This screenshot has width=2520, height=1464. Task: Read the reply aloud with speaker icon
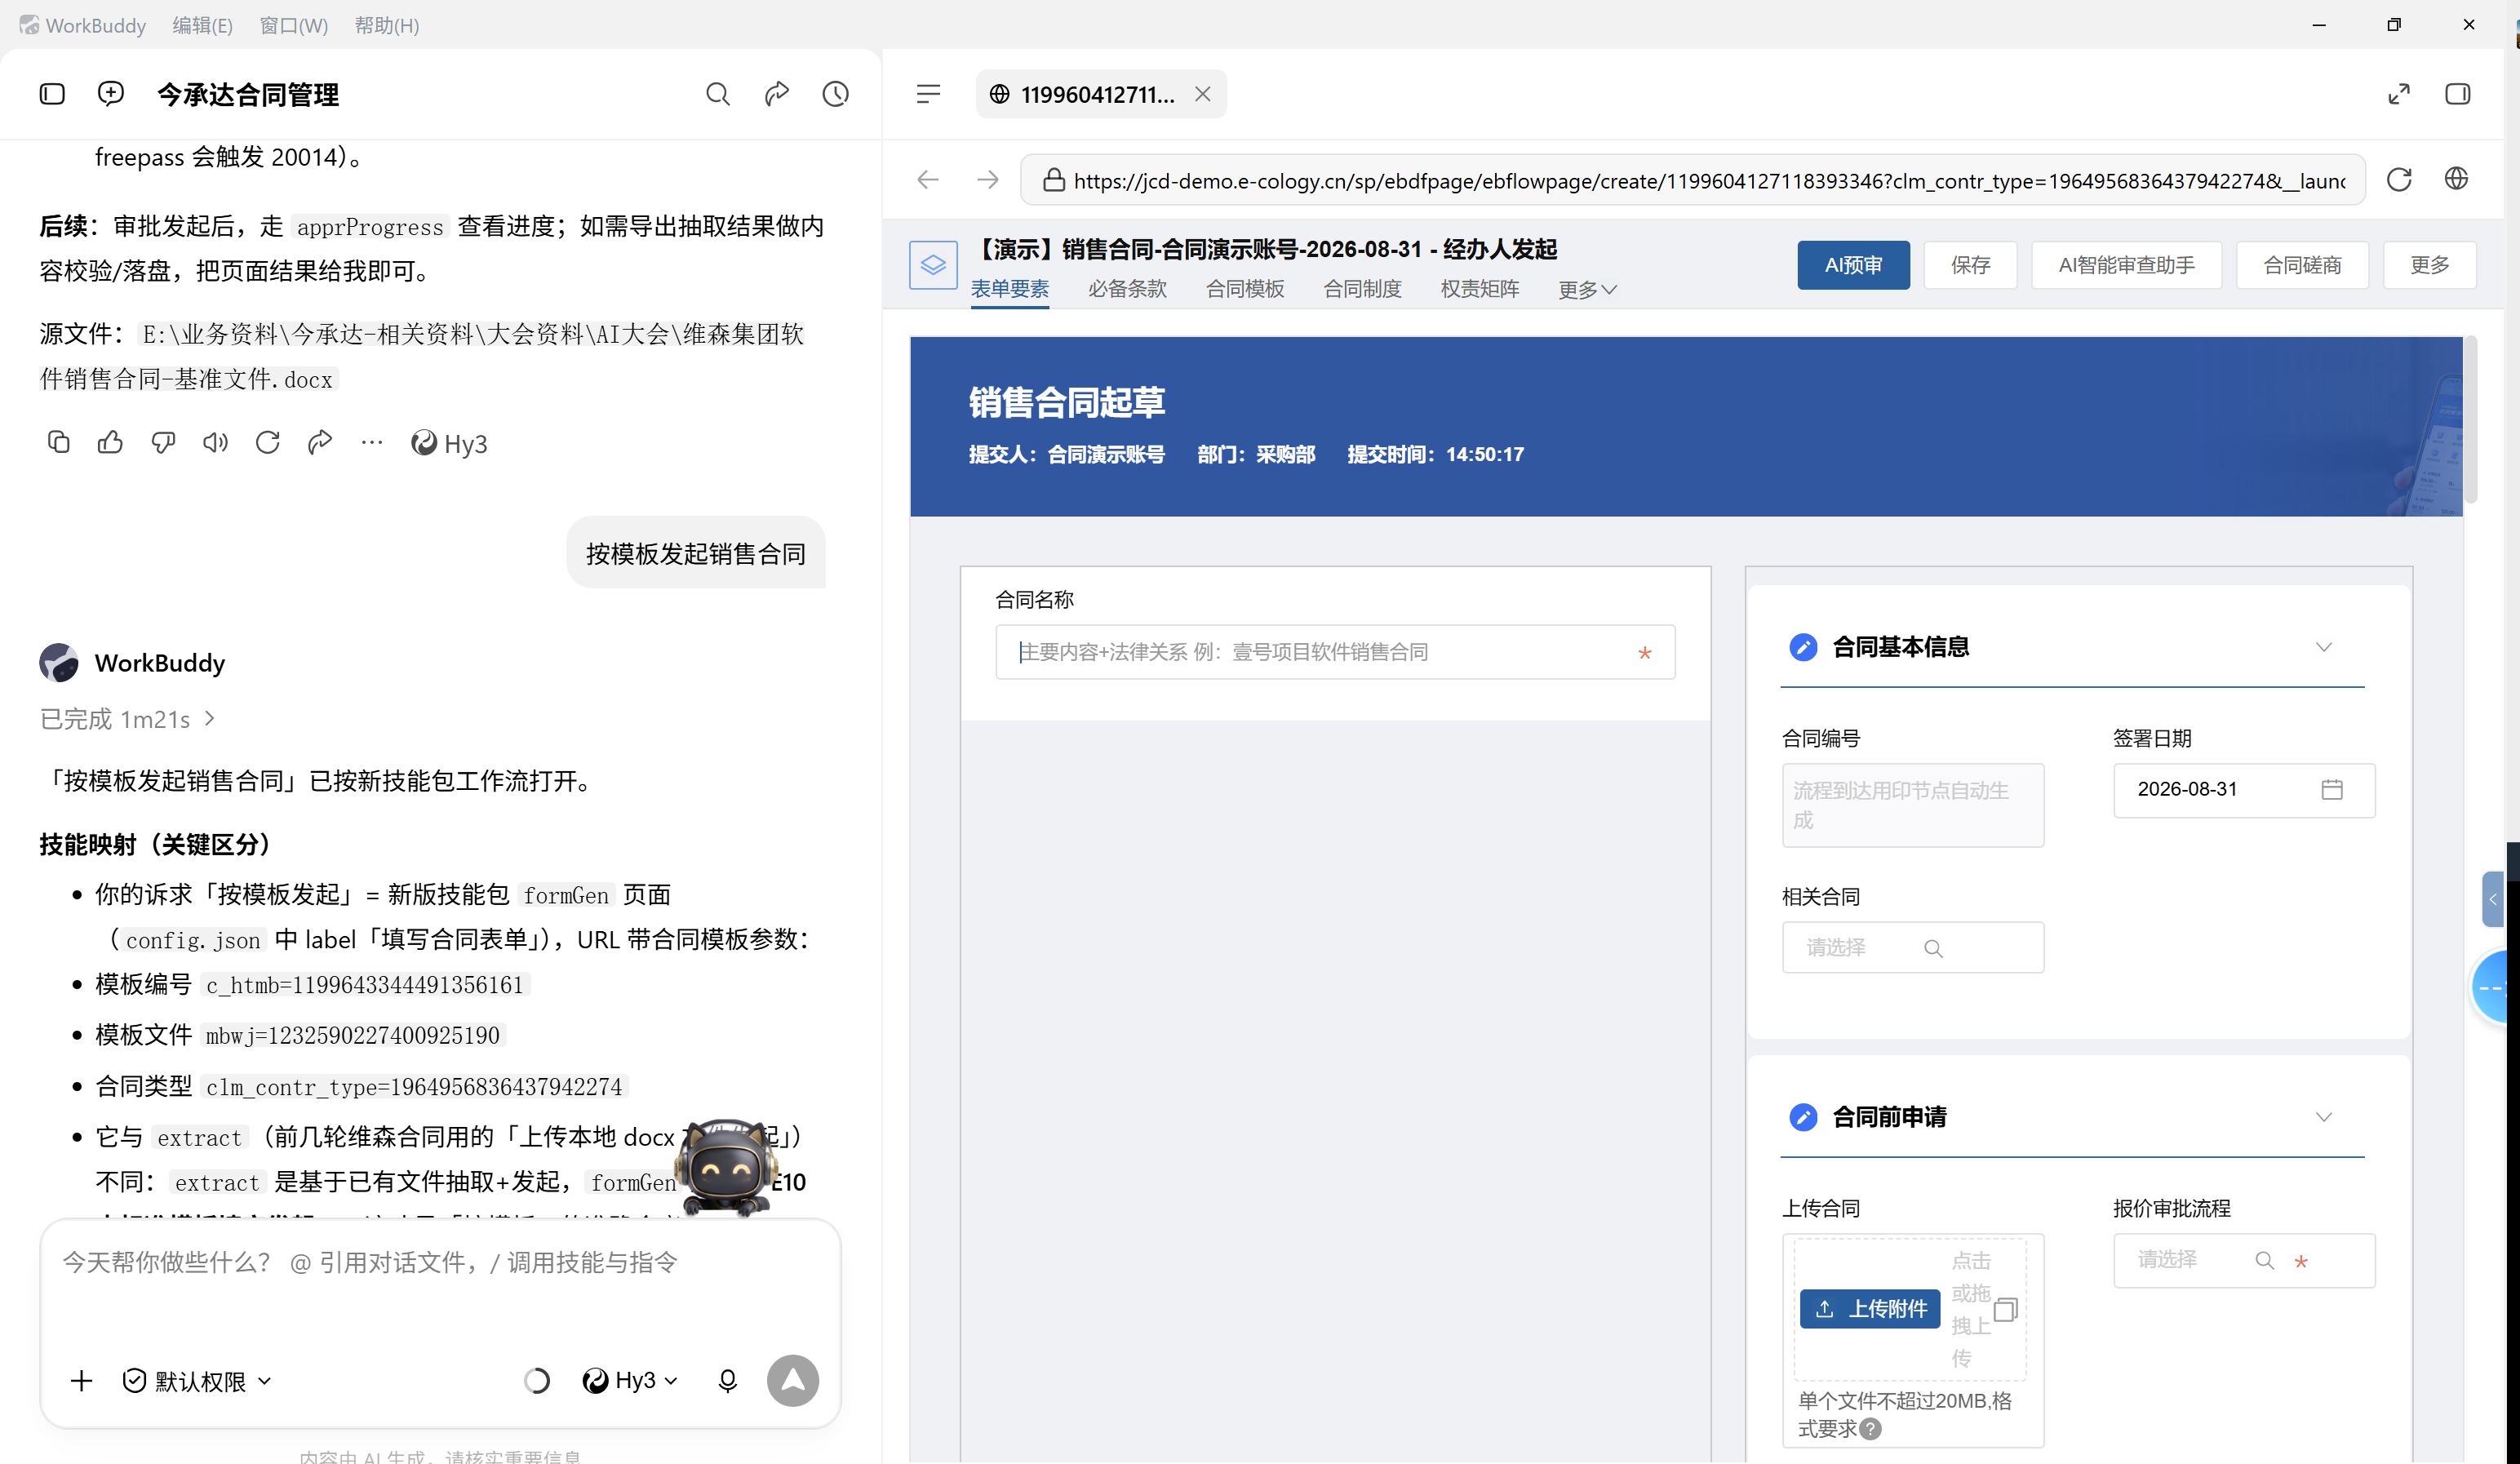click(x=215, y=442)
